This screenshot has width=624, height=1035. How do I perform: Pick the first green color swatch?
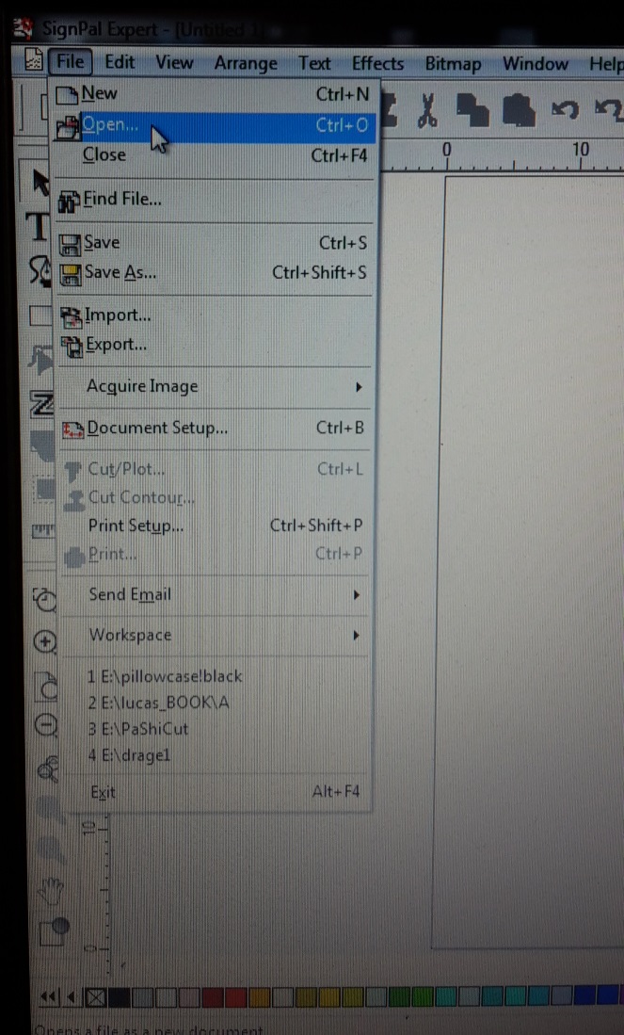coord(399,996)
